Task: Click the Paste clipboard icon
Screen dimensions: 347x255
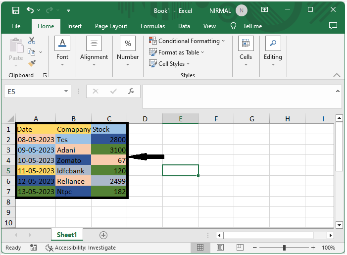Action: [x=16, y=46]
